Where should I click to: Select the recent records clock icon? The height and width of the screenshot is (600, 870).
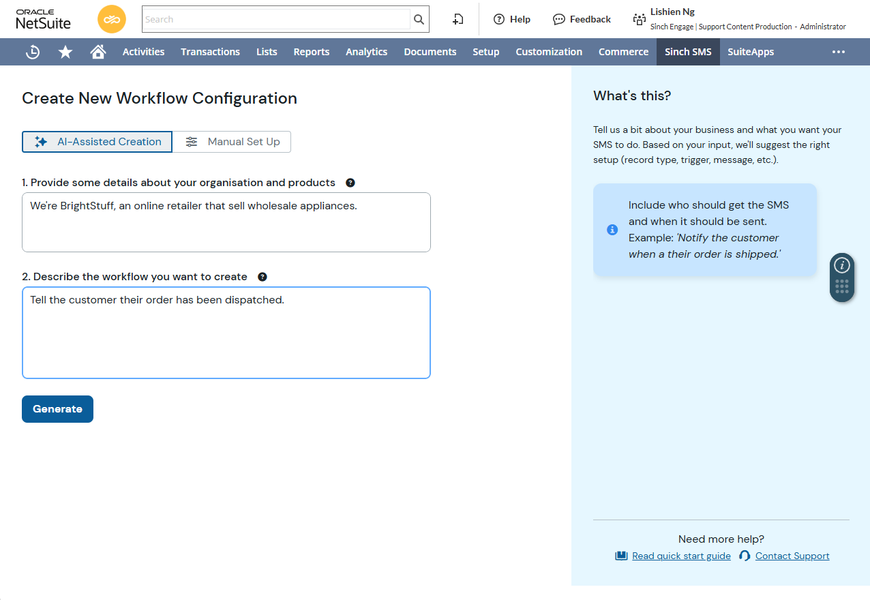pos(32,52)
